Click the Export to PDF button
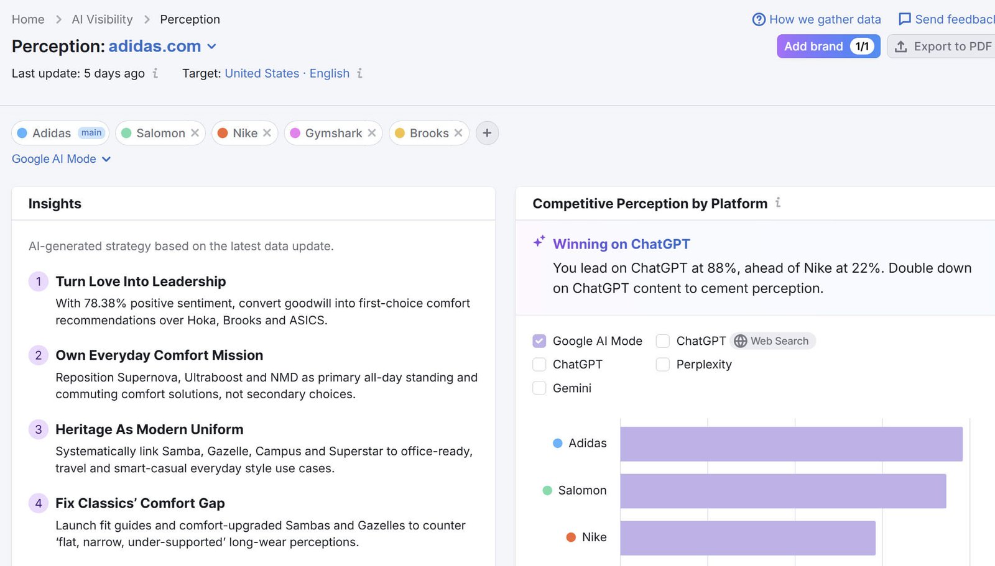Screen dimensions: 995x566 pyautogui.click(x=943, y=47)
